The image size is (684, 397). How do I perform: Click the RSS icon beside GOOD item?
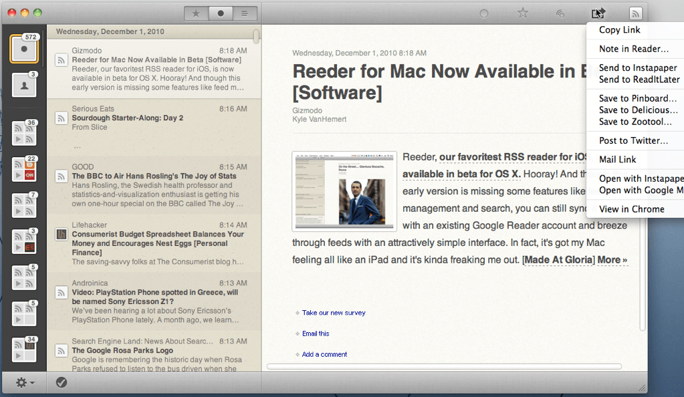pos(62,176)
